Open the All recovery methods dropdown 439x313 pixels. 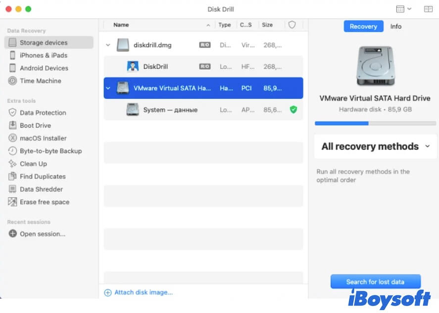(x=375, y=146)
